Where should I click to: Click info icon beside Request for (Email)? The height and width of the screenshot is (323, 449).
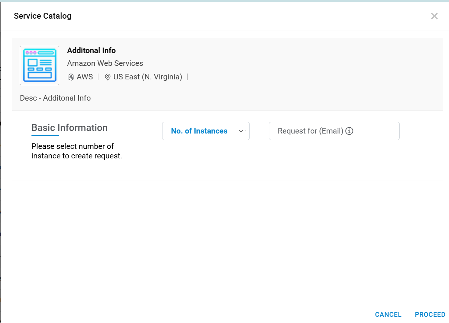(x=349, y=131)
